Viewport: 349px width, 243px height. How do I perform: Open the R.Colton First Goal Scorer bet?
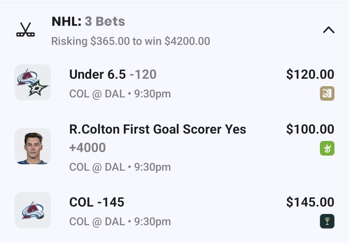coord(158,129)
